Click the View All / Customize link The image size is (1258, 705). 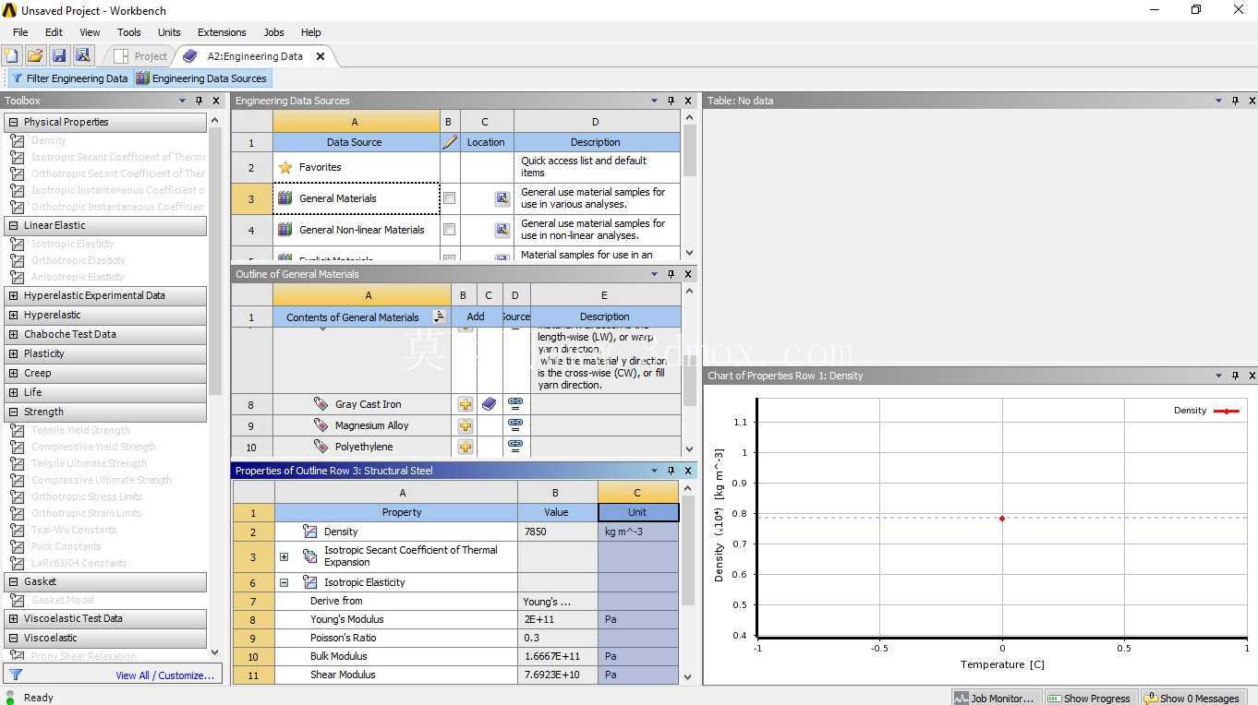coord(164,675)
